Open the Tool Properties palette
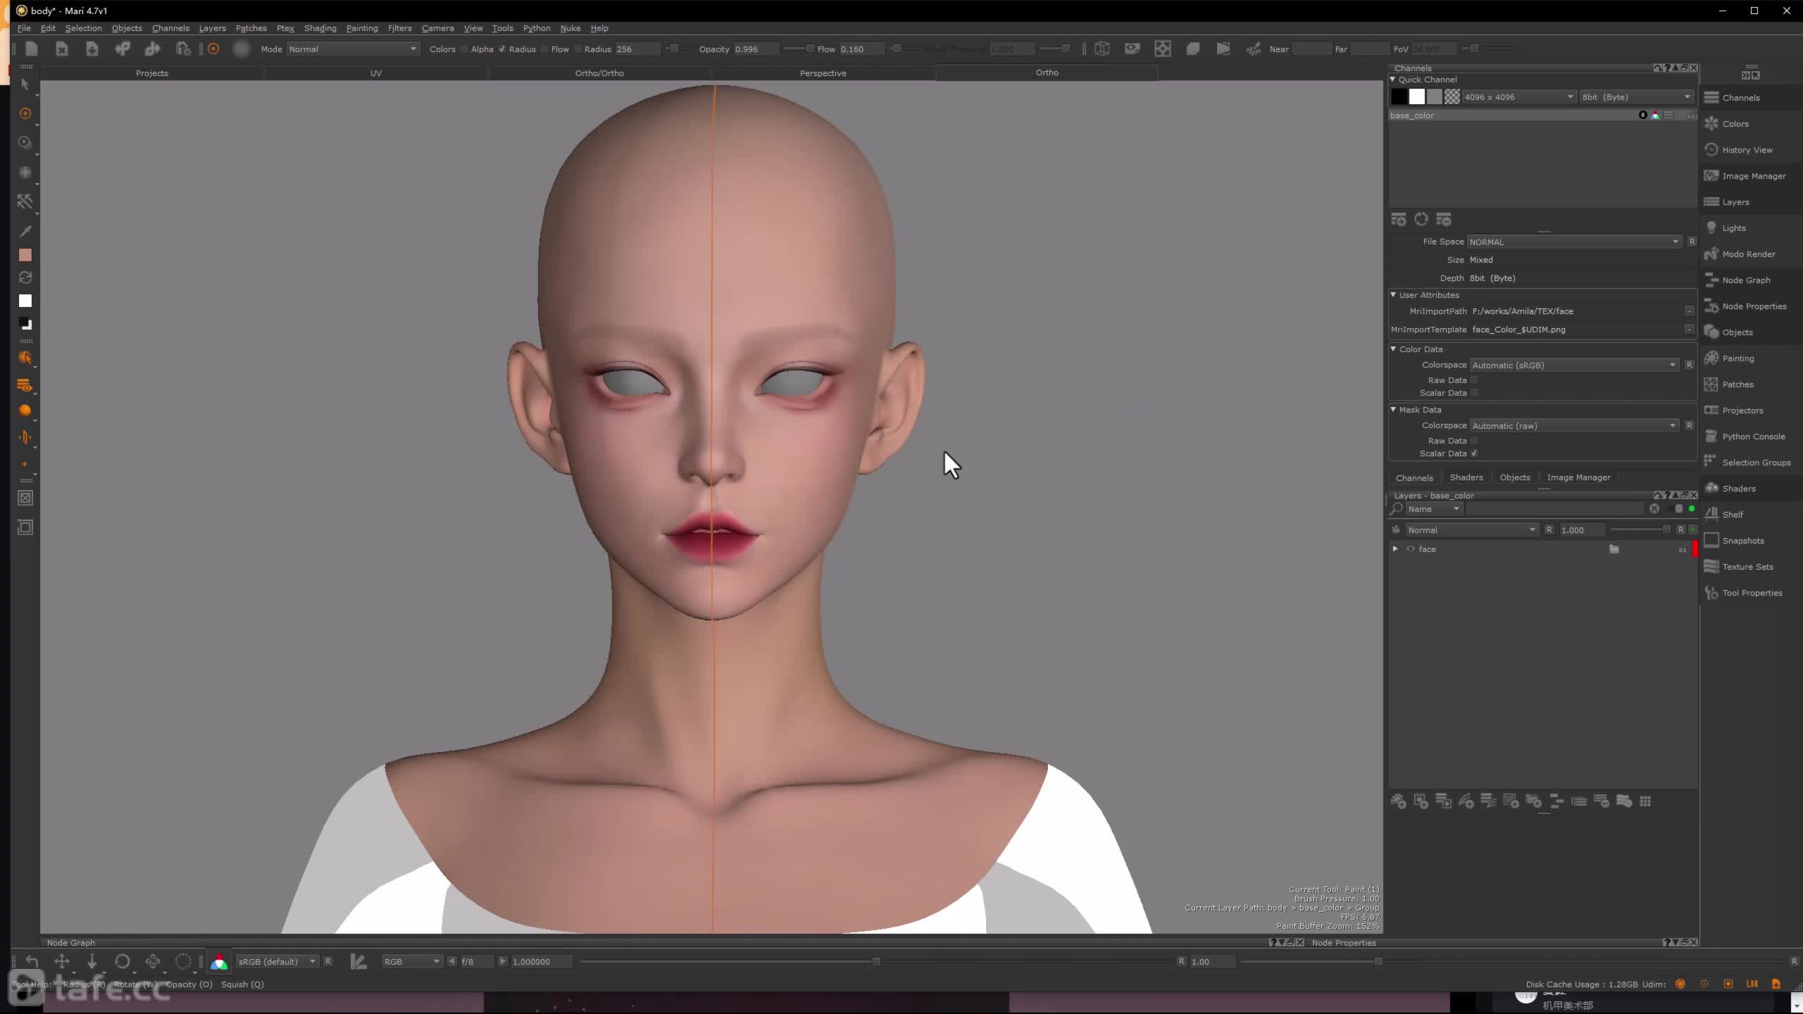The width and height of the screenshot is (1803, 1014). [1752, 593]
